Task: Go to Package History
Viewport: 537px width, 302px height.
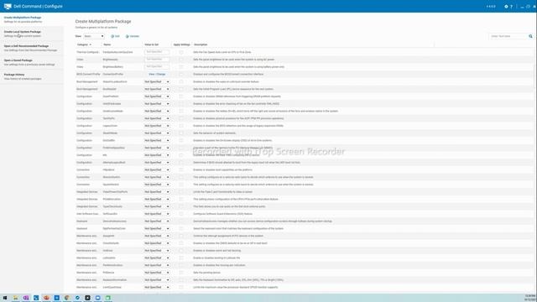Action: tap(32, 76)
